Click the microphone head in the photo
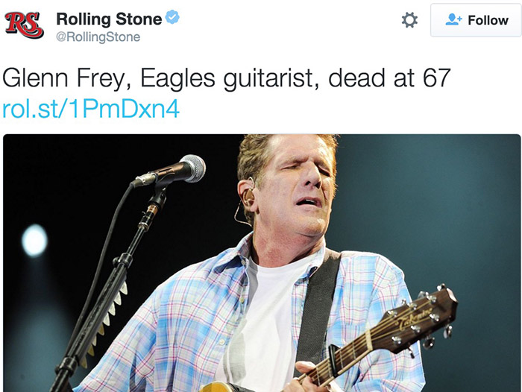 [x=190, y=168]
